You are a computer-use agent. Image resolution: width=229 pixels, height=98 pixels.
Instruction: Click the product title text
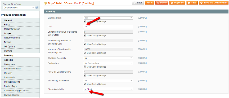pos(71,3)
